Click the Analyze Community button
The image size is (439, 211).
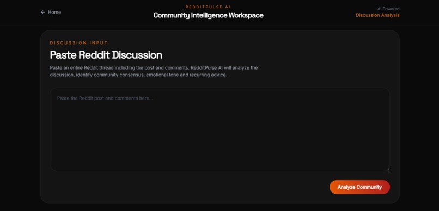click(359, 187)
